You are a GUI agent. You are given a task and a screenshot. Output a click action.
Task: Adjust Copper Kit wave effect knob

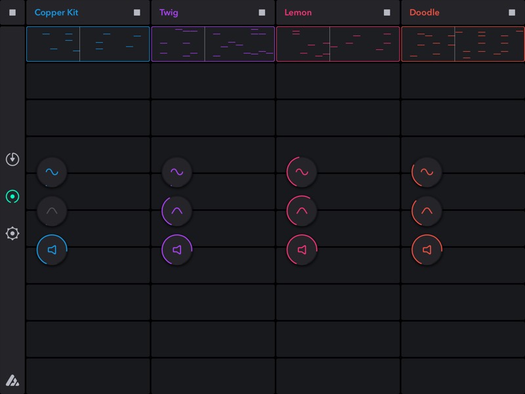pos(52,172)
